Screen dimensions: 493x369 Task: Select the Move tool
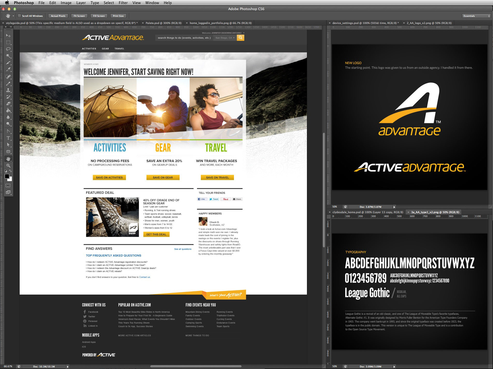8,35
